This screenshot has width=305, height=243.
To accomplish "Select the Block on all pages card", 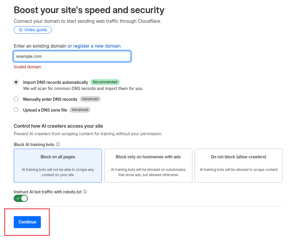I will click(x=58, y=165).
